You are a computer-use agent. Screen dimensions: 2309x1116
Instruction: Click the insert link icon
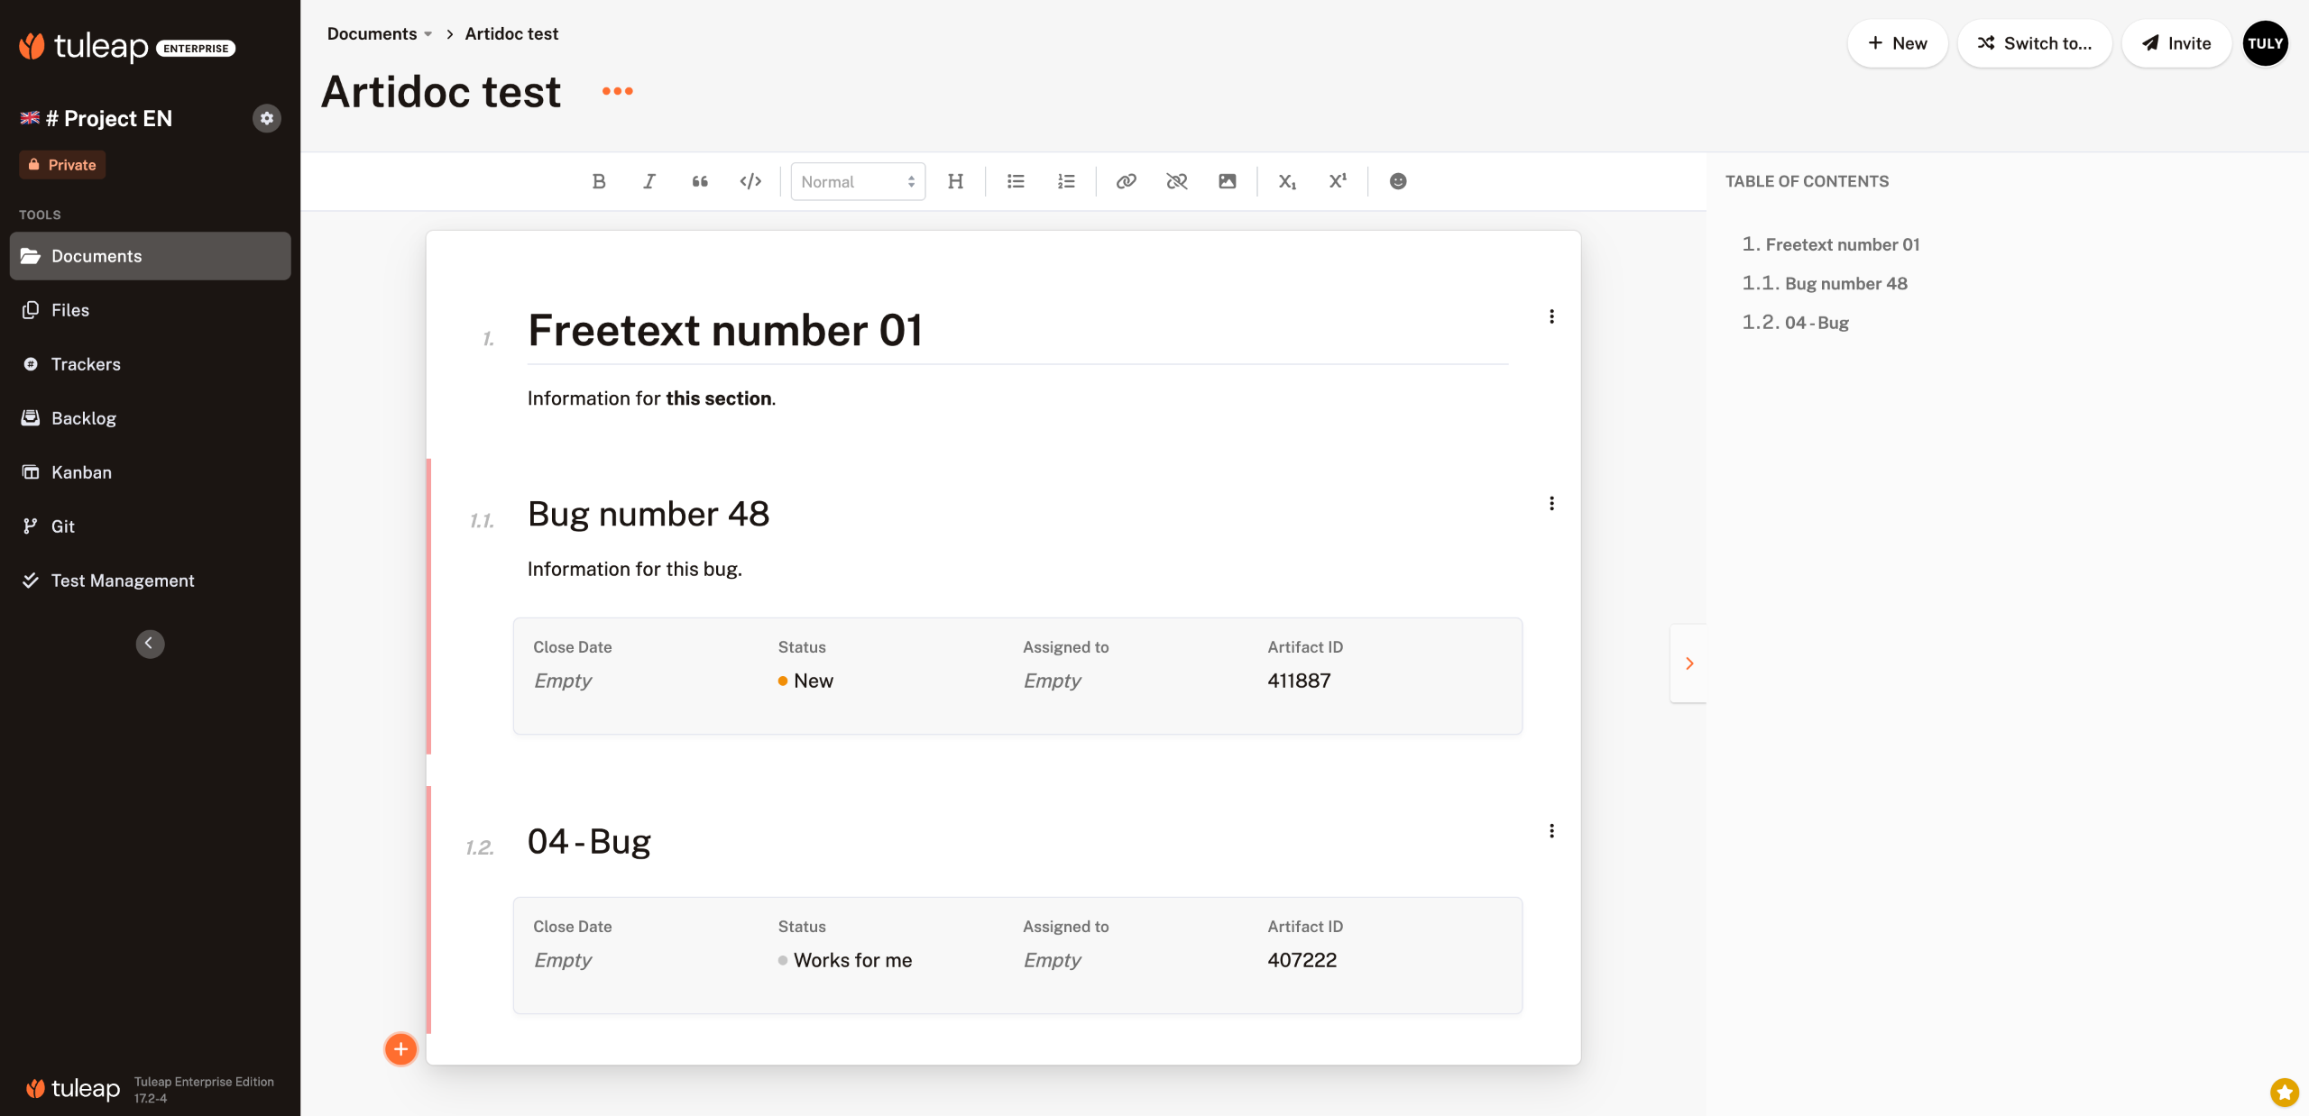1126,181
